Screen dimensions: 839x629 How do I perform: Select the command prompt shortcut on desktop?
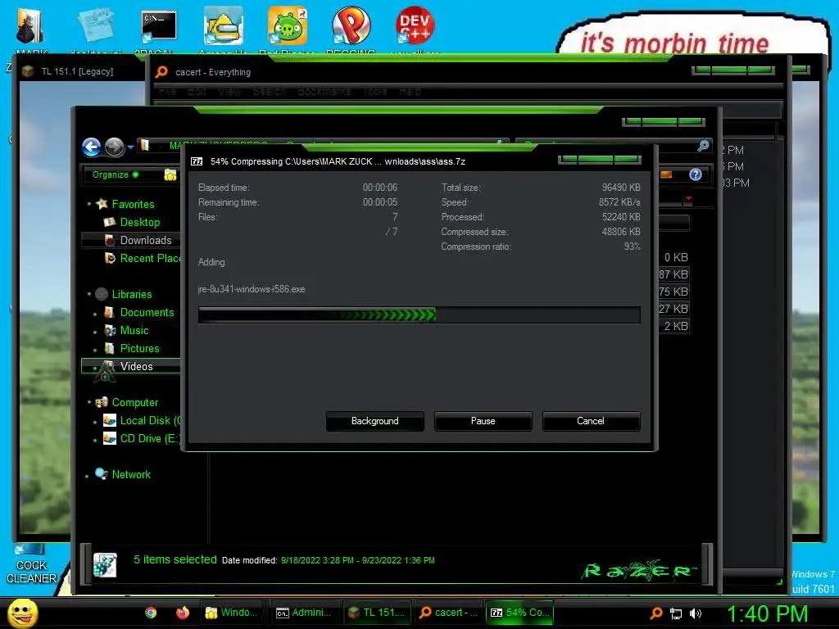click(x=159, y=25)
